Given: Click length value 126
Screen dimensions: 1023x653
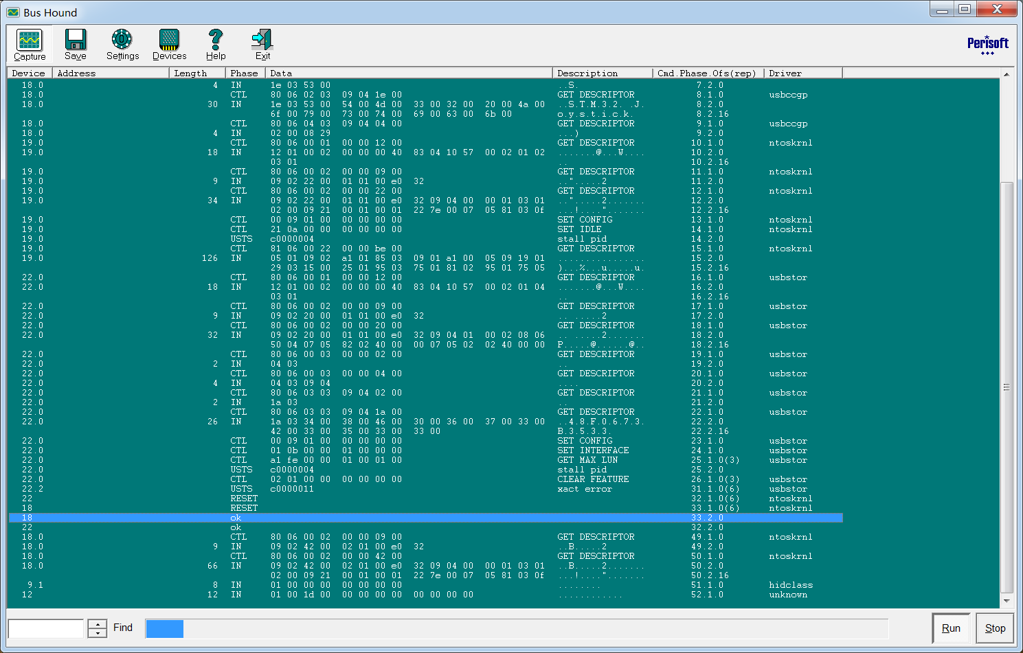Looking at the screenshot, I should (210, 258).
